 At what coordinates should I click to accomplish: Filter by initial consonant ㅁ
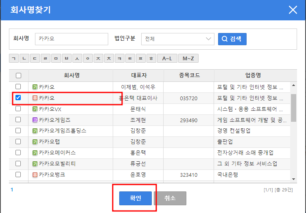pyautogui.click(x=56, y=58)
